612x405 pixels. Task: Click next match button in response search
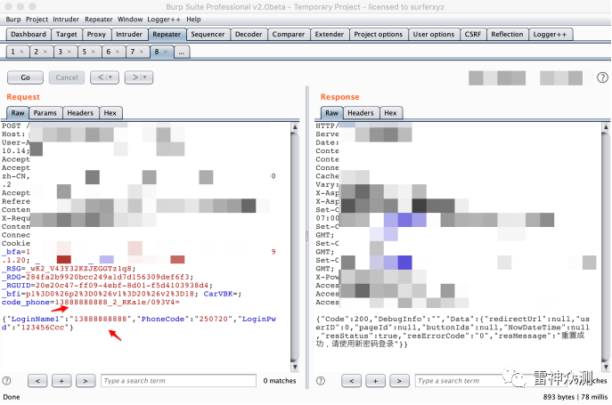click(x=399, y=381)
